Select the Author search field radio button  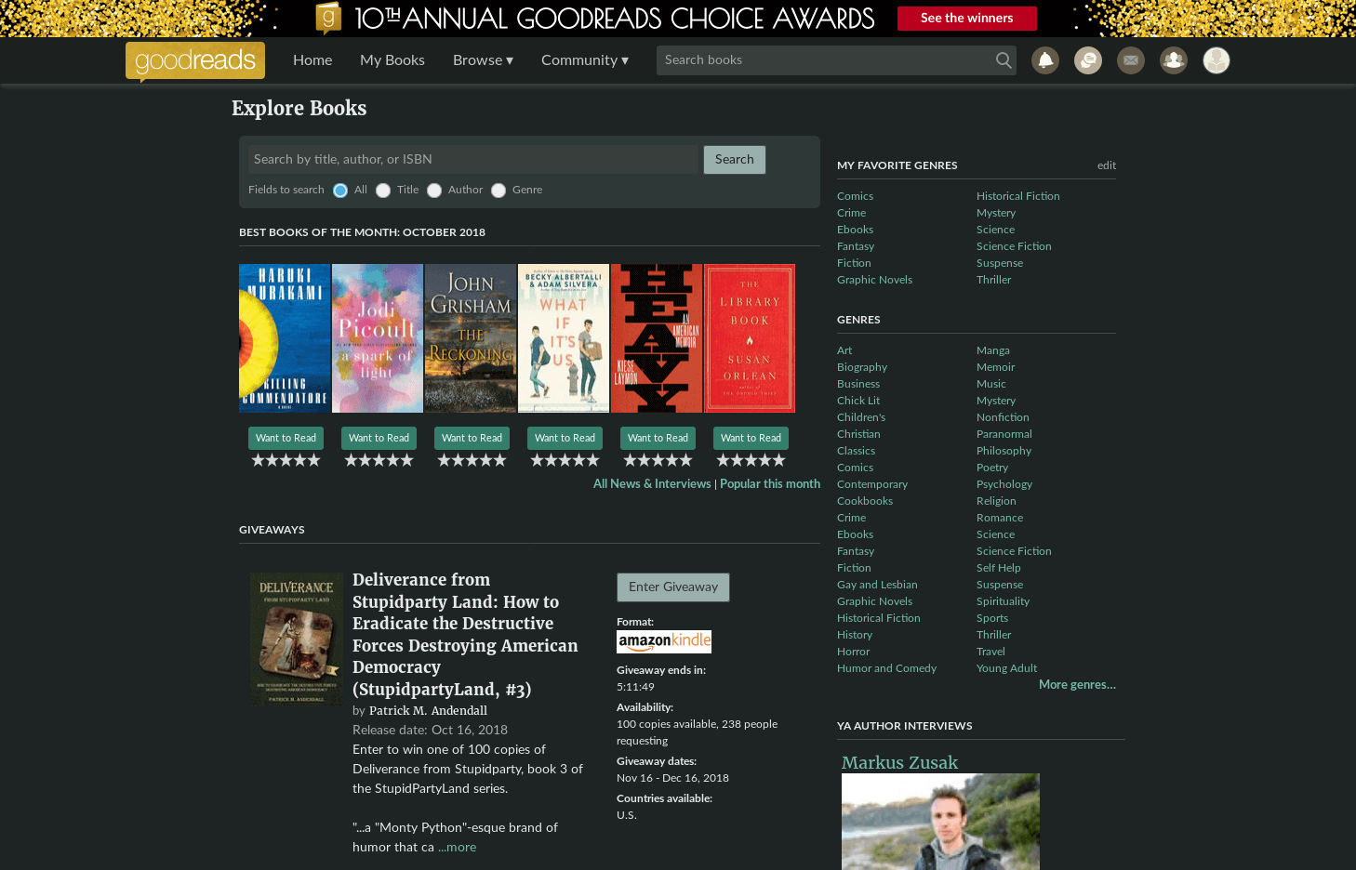point(434,191)
